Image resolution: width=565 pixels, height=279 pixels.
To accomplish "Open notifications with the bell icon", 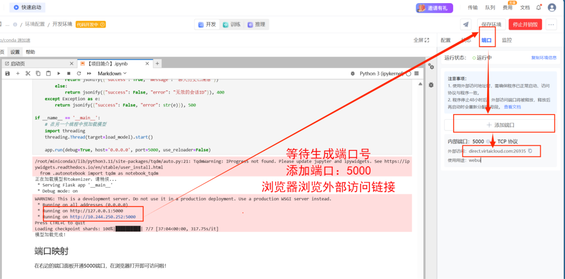I will point(539,7).
